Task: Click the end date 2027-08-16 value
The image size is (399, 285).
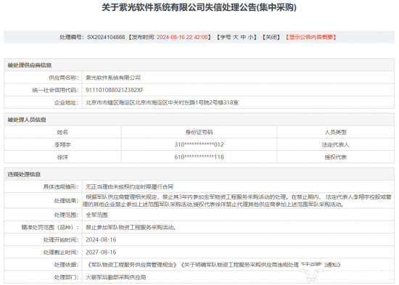Action: [101, 252]
